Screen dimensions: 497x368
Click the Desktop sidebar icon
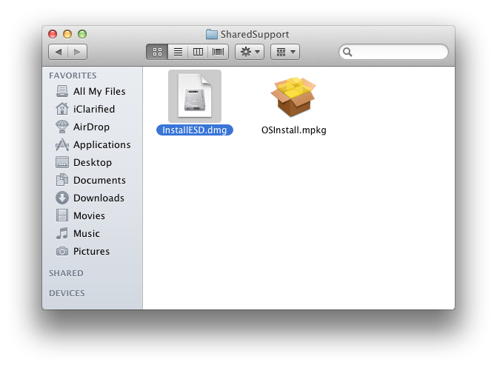tap(62, 162)
